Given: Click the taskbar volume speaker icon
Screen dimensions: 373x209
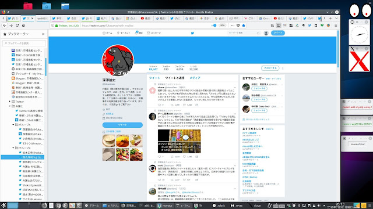Looking at the screenshot, I should 319,206.
